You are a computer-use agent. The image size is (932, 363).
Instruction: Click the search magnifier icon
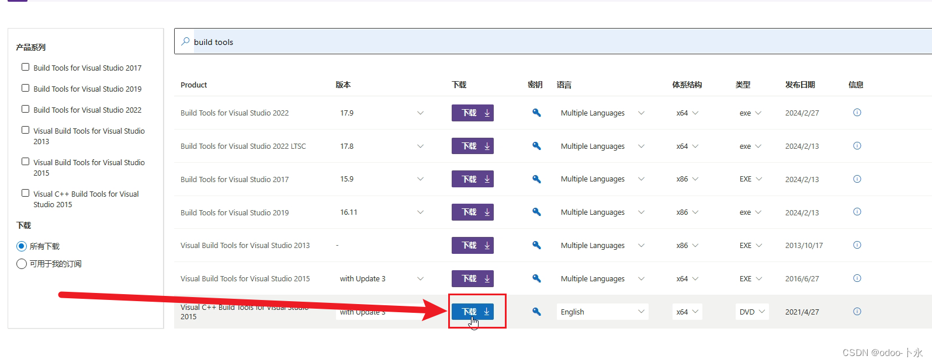[x=185, y=41]
